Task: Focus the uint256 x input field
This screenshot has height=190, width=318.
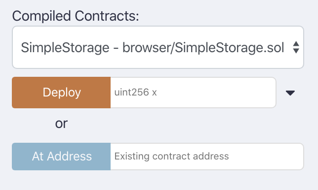Action: point(193,93)
